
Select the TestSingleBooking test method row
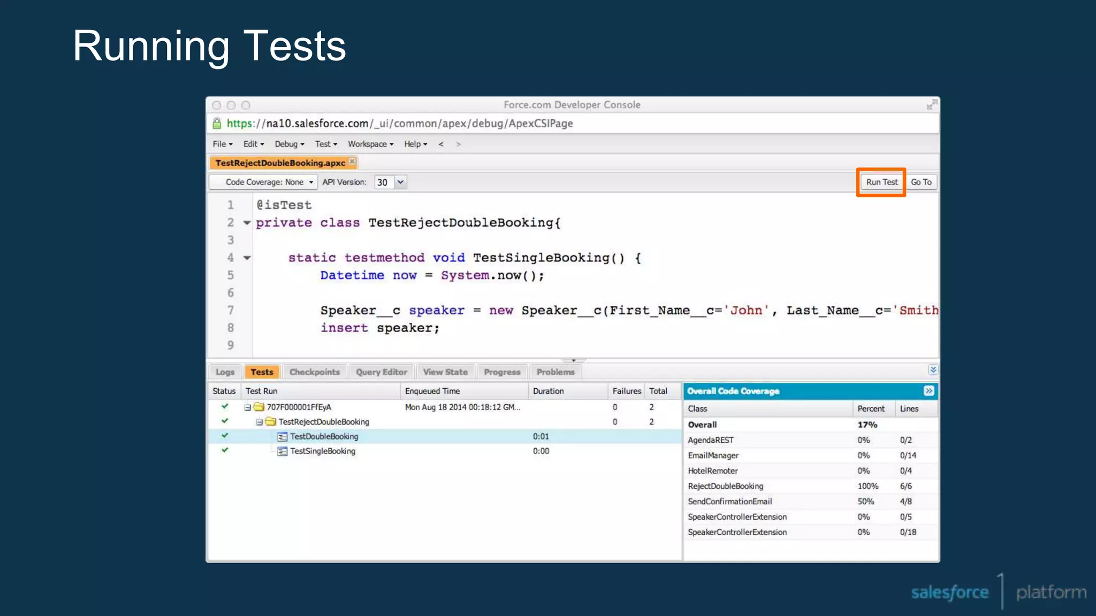(444, 451)
